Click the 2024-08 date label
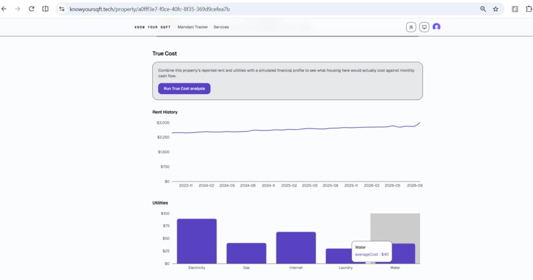Image resolution: width=533 pixels, height=280 pixels. coord(248,185)
